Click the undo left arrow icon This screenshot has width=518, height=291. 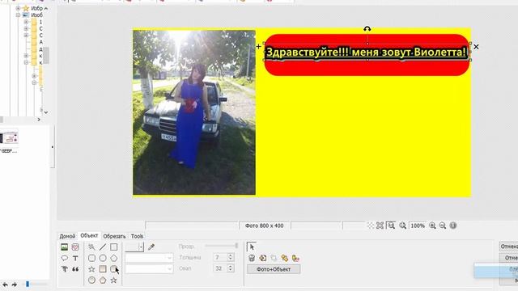click(x=5, y=285)
